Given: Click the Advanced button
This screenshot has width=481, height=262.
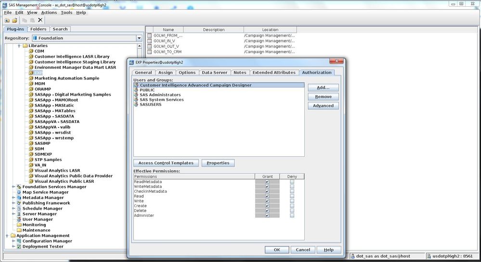Looking at the screenshot, I should click(323, 106).
